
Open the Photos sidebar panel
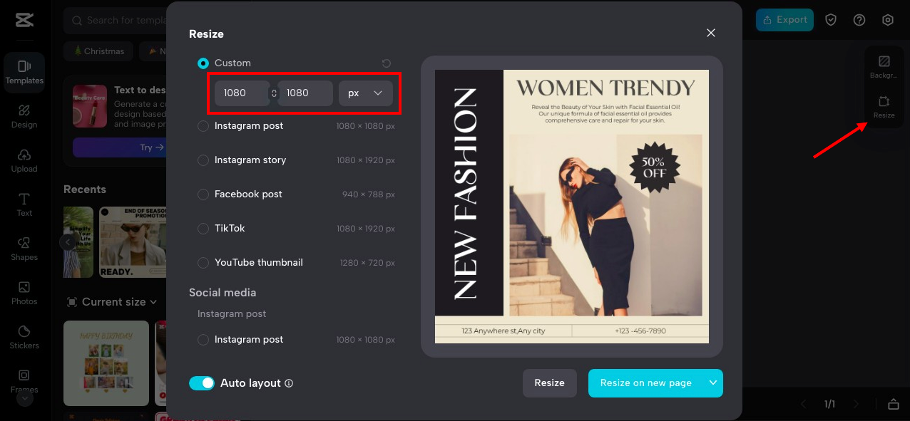click(x=24, y=293)
